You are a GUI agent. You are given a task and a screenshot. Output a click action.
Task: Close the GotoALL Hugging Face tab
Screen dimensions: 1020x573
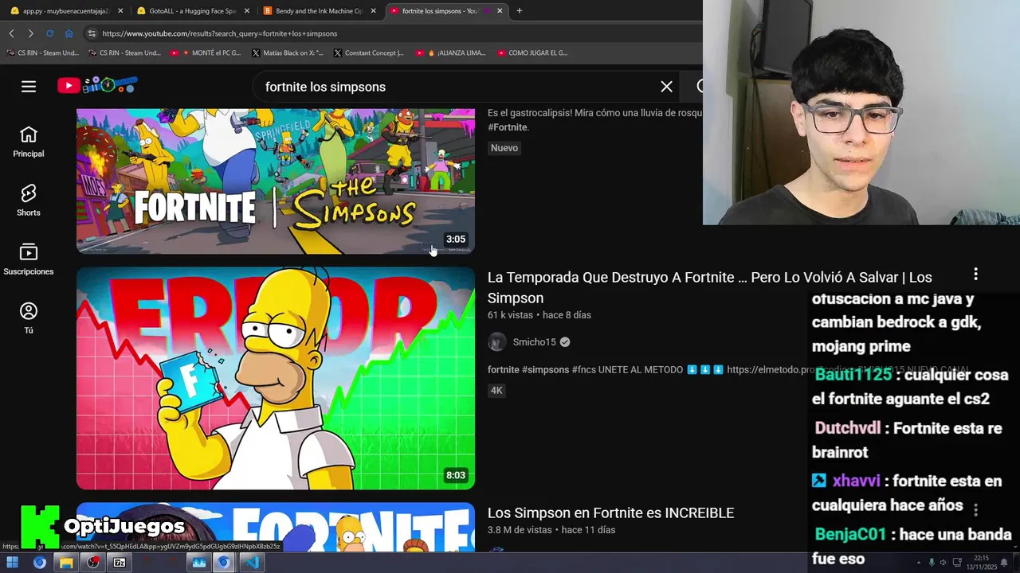click(x=247, y=10)
